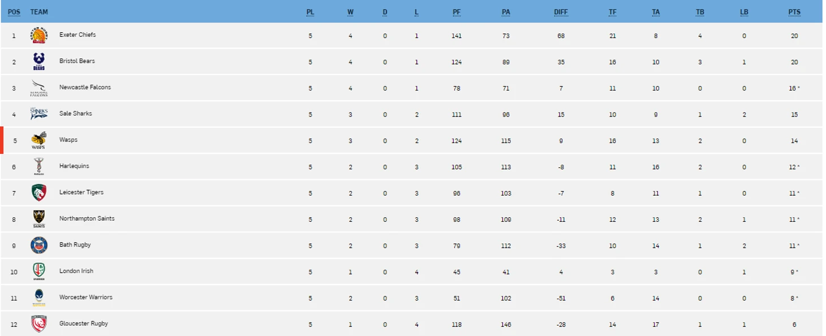The height and width of the screenshot is (336, 826).
Task: Select the TEAM column header
Action: point(39,12)
